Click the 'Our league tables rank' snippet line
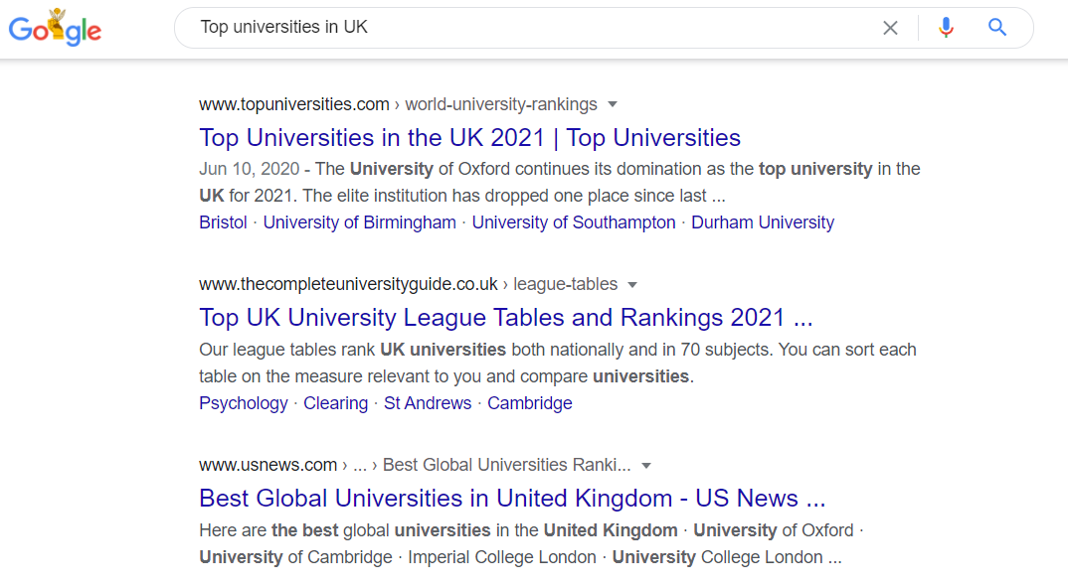This screenshot has width=1068, height=587. [x=557, y=350]
